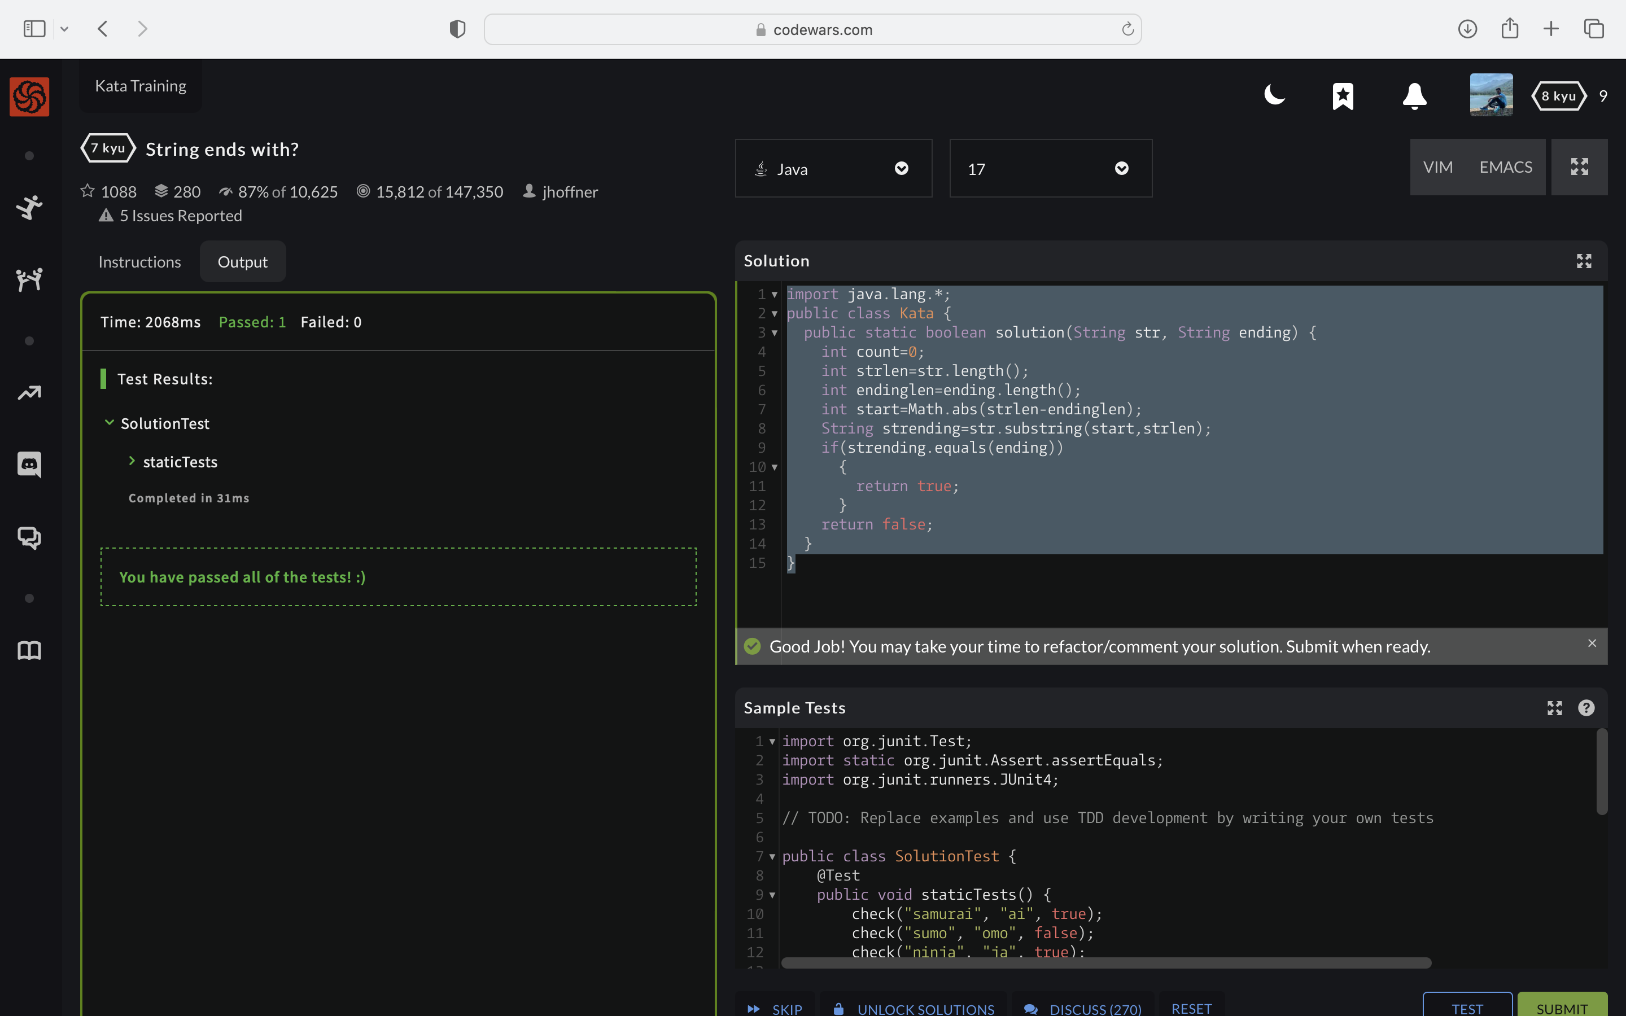Screen dimensions: 1626x1016
Task: Expand the Solution editor to fullscreen
Action: point(1584,261)
